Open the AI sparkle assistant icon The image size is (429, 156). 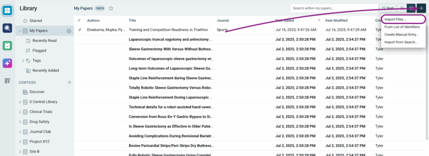[8, 63]
